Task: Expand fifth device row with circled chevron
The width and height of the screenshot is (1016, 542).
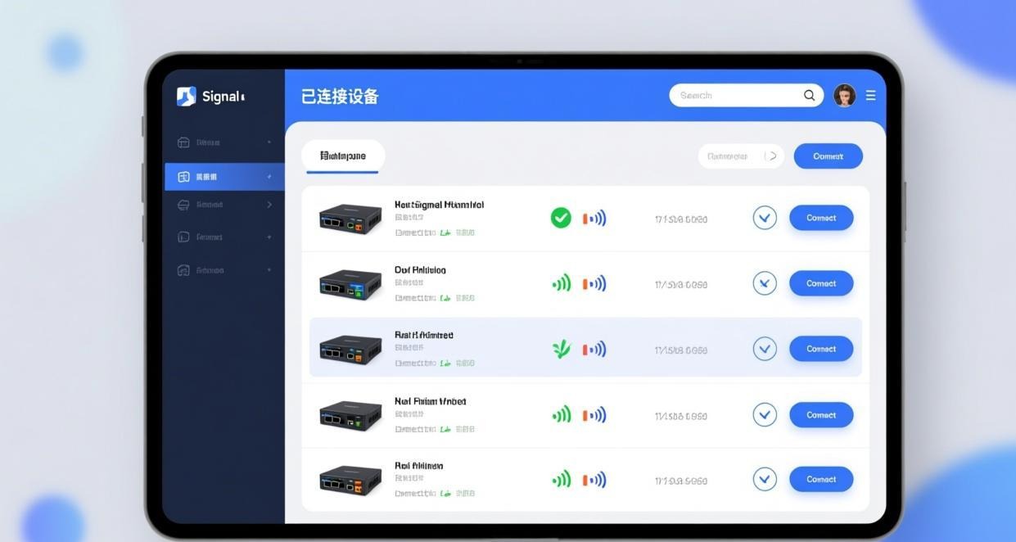Action: [765, 479]
